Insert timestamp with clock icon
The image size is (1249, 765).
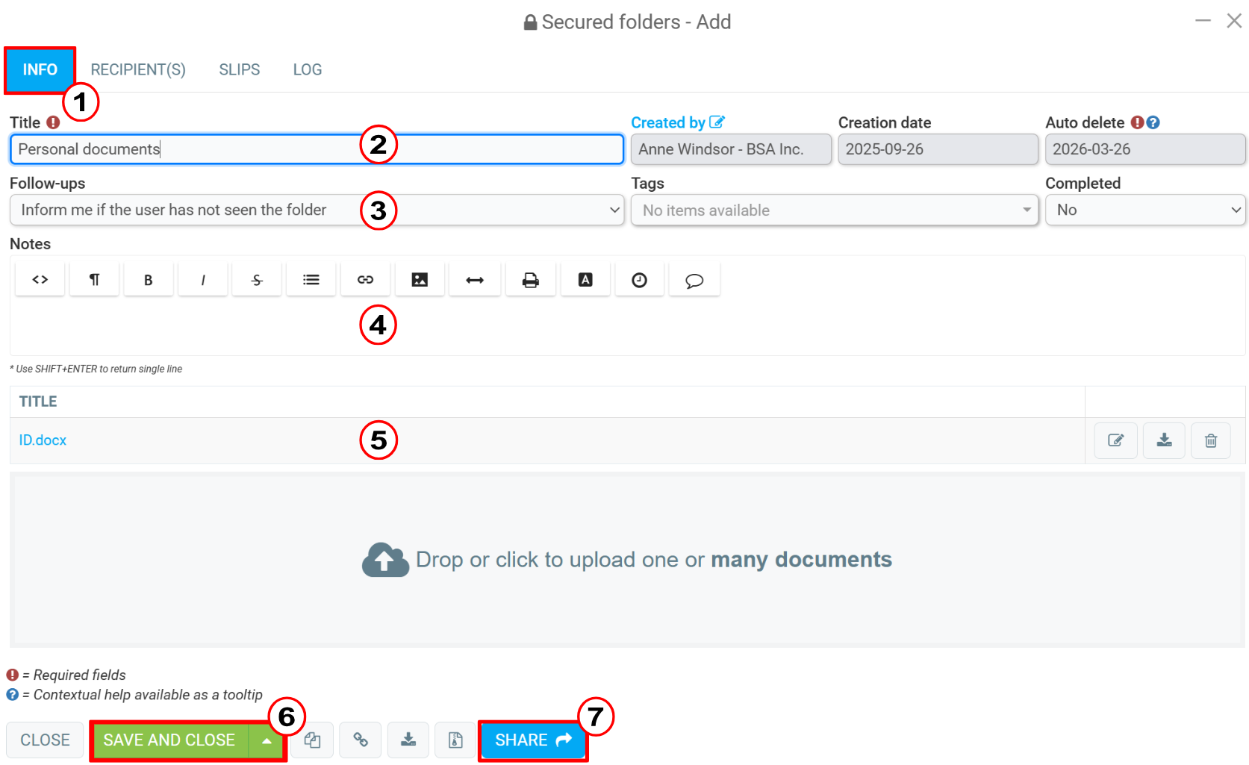639,280
